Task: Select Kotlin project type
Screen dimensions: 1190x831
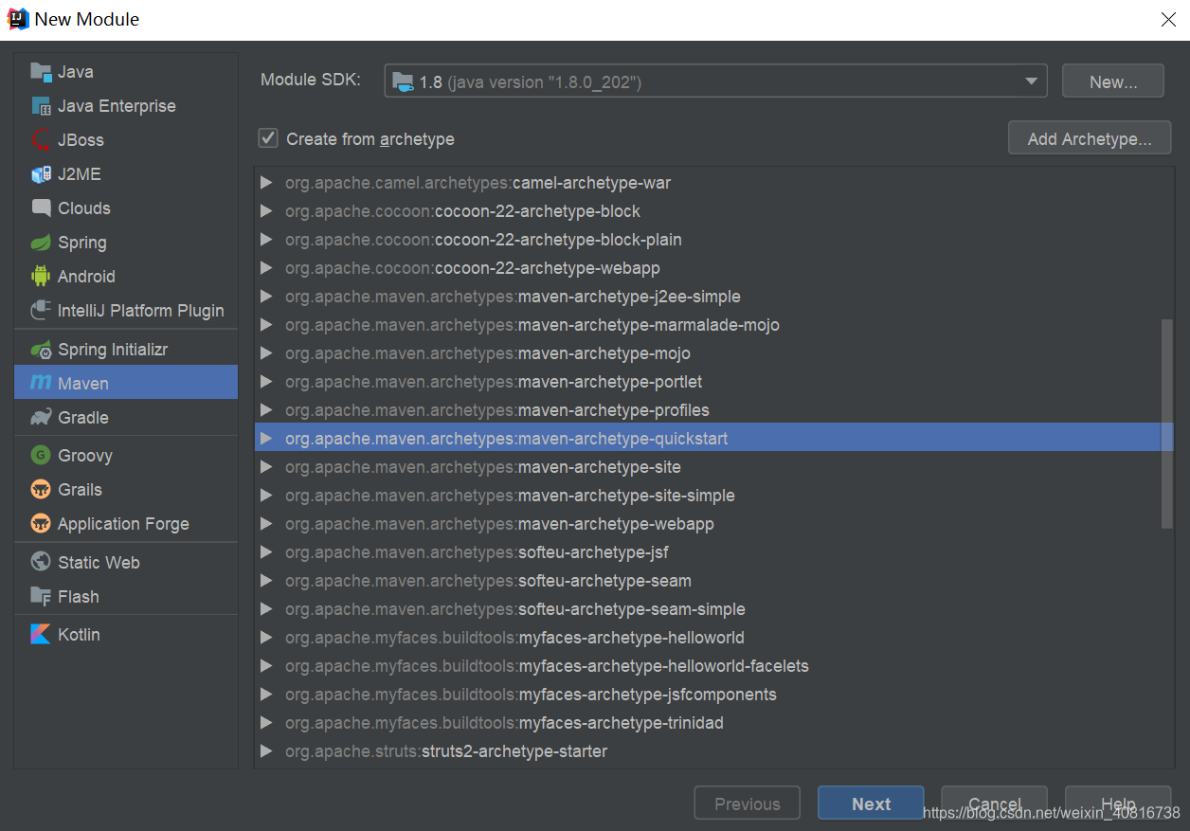Action: 126,635
